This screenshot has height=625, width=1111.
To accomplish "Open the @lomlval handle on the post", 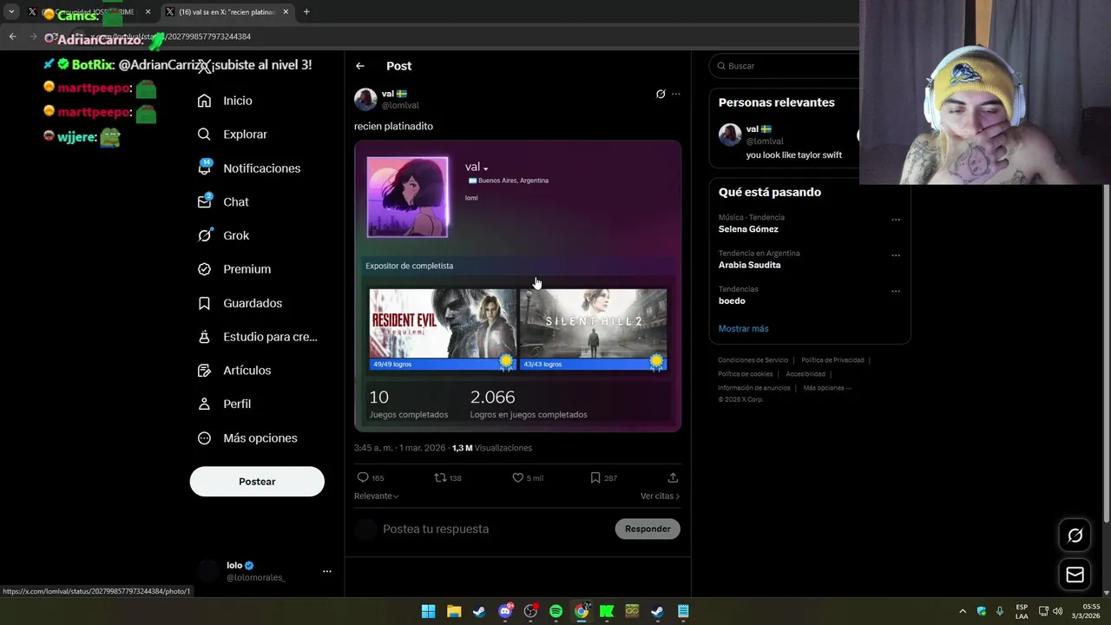I will [x=400, y=105].
